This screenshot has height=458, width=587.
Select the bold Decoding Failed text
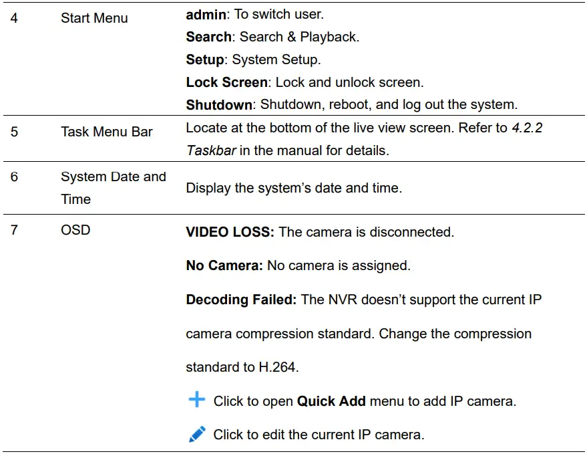click(241, 300)
